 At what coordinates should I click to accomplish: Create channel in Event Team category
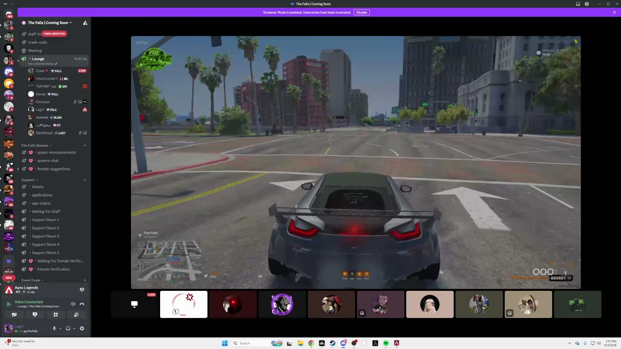point(85,280)
